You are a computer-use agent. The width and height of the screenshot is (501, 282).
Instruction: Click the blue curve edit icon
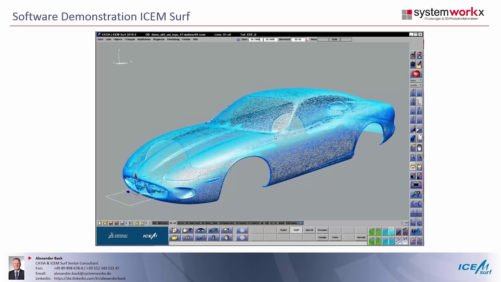click(200, 238)
